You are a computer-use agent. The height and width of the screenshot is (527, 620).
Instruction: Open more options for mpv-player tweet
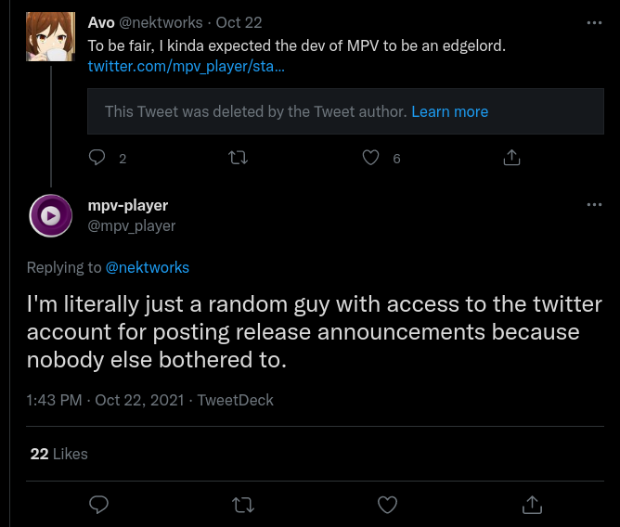click(594, 205)
